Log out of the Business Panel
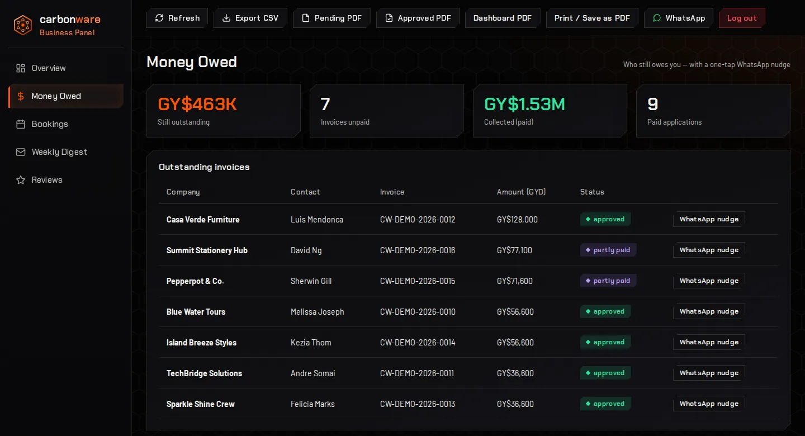 [742, 18]
